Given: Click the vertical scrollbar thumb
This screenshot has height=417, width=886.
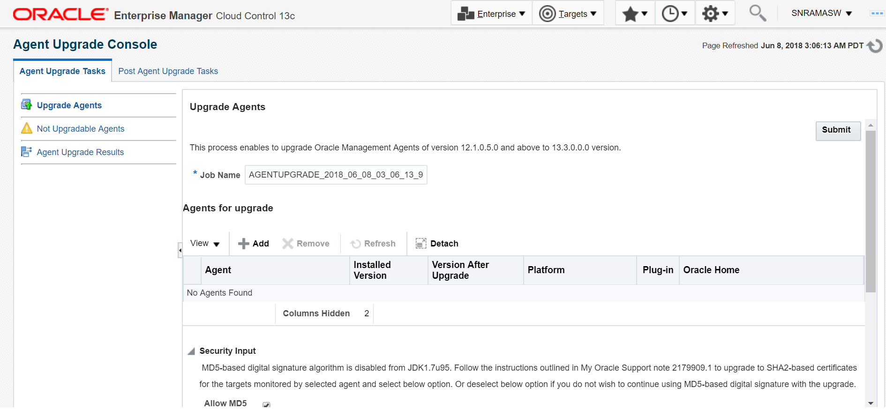Looking at the screenshot, I should [x=871, y=211].
